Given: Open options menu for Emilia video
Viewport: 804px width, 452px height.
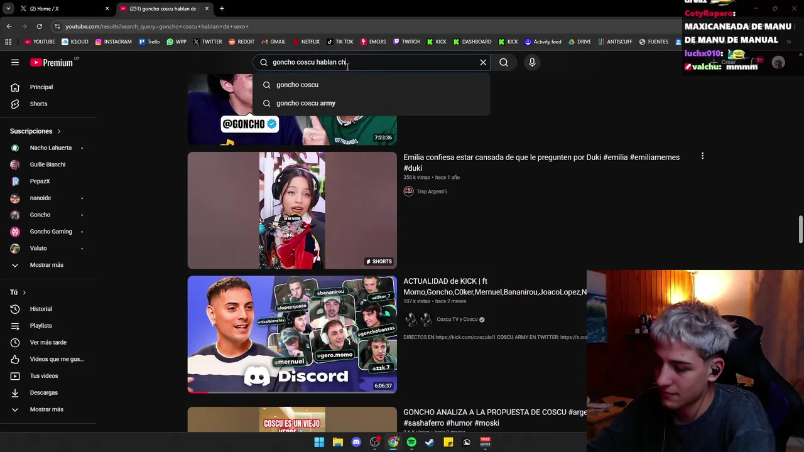Looking at the screenshot, I should (x=702, y=156).
